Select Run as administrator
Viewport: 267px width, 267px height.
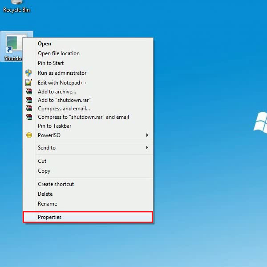(88, 73)
